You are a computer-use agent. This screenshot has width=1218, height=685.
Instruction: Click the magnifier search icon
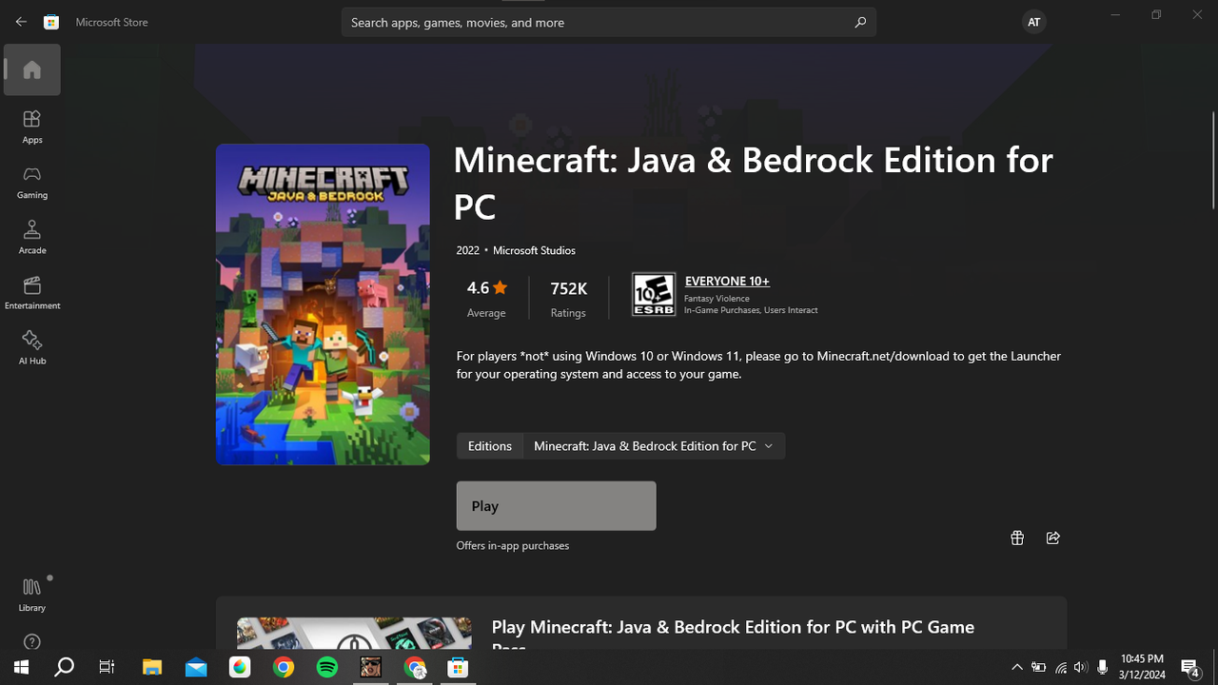click(860, 22)
